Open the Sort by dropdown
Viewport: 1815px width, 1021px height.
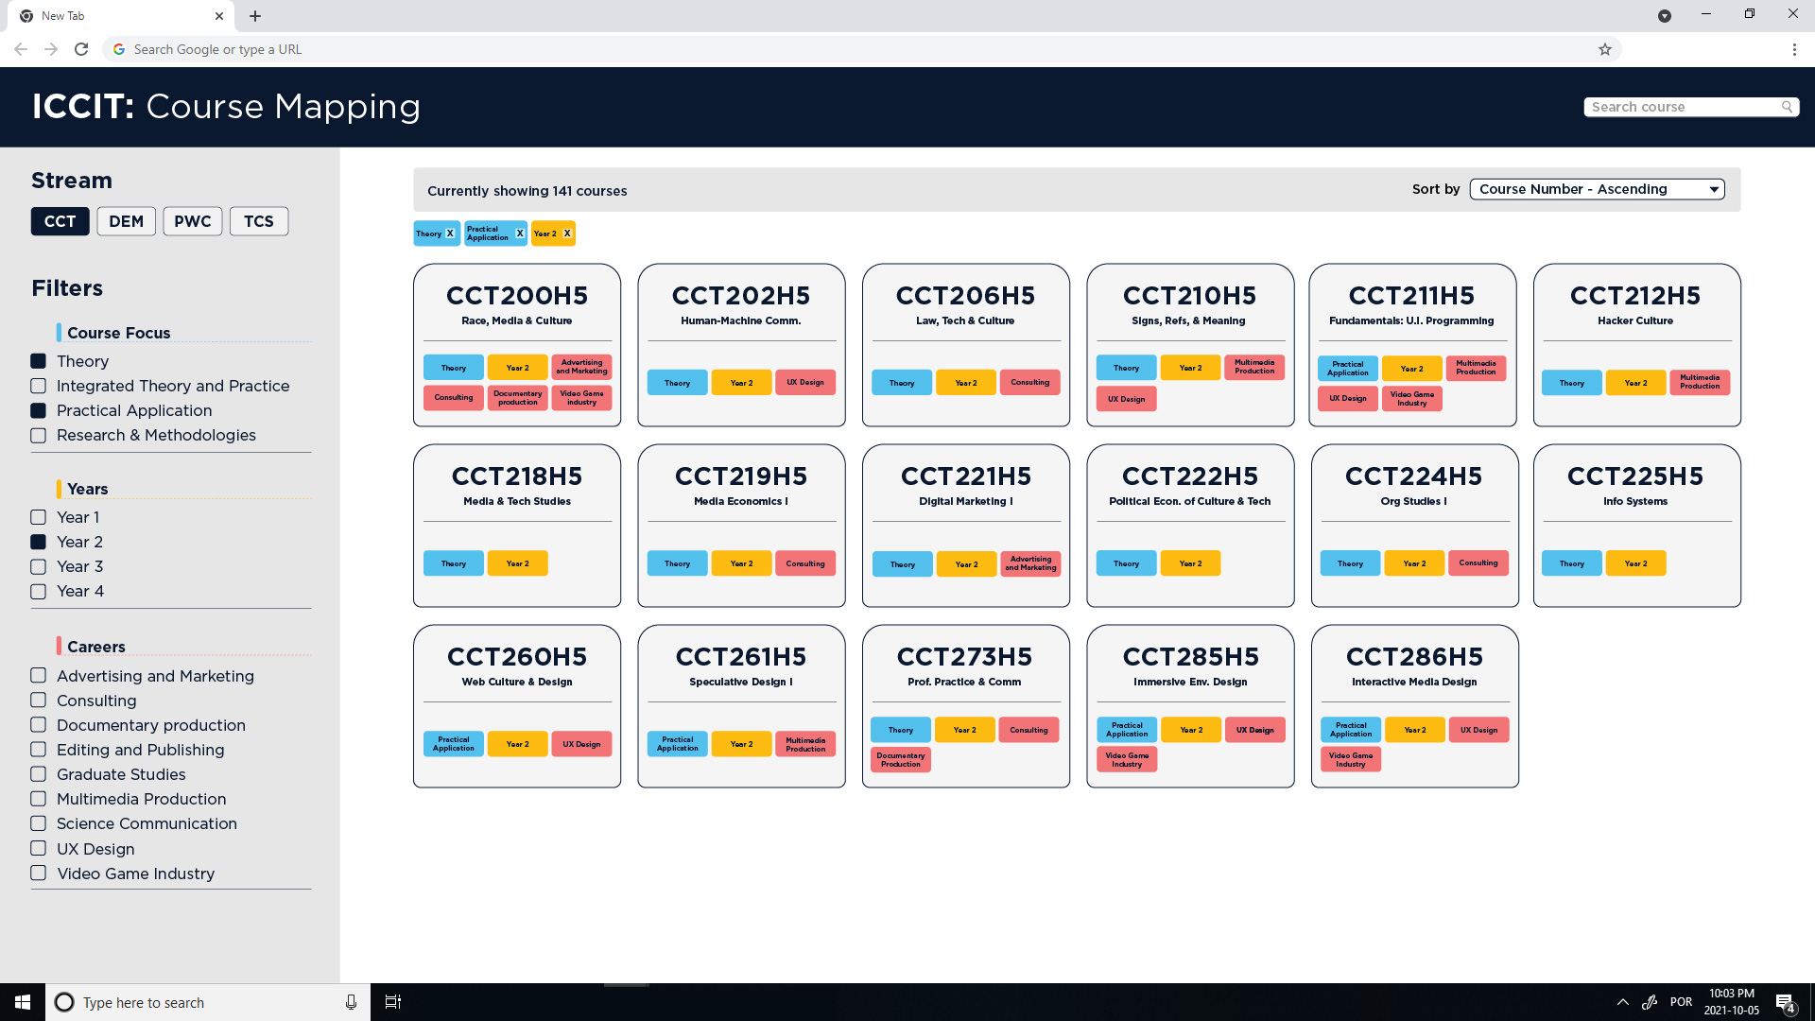pyautogui.click(x=1597, y=189)
